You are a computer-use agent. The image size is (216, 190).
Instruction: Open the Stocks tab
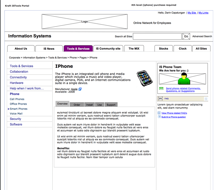[x=163, y=49]
